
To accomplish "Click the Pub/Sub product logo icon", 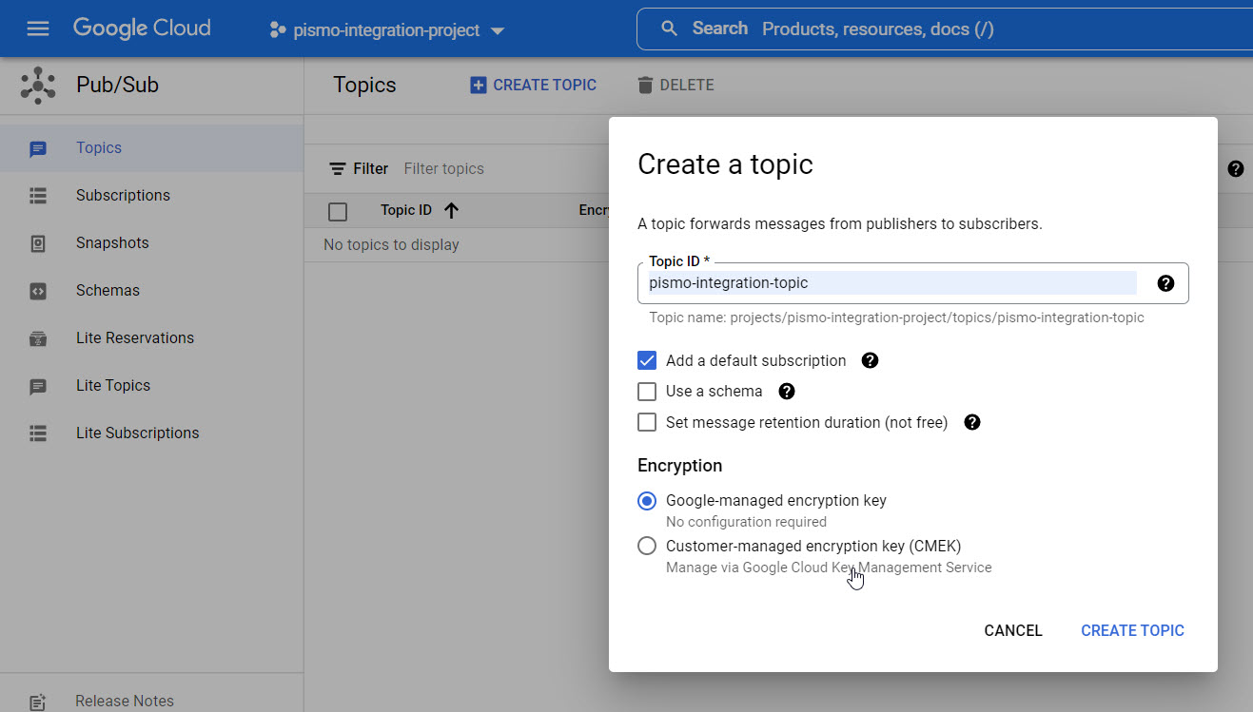I will tap(38, 86).
